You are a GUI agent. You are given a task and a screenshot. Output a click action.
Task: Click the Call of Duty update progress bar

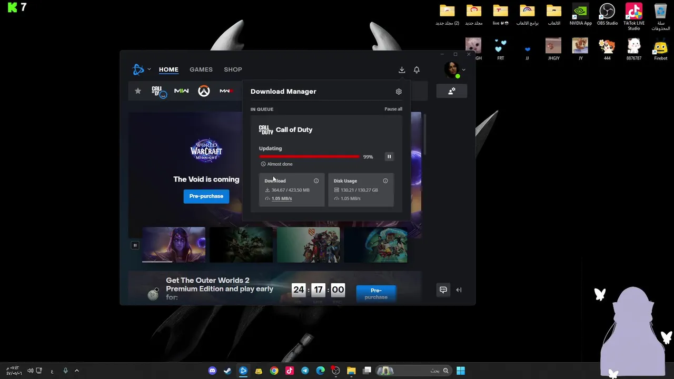pos(309,156)
